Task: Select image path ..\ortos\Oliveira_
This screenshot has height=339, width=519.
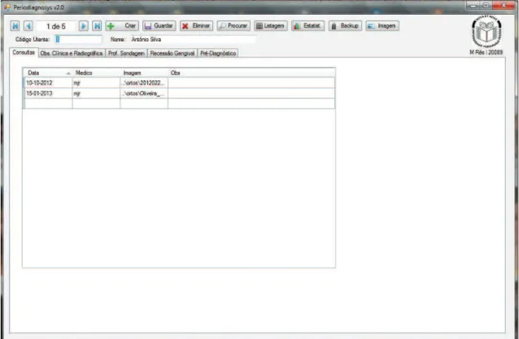Action: pyautogui.click(x=144, y=93)
